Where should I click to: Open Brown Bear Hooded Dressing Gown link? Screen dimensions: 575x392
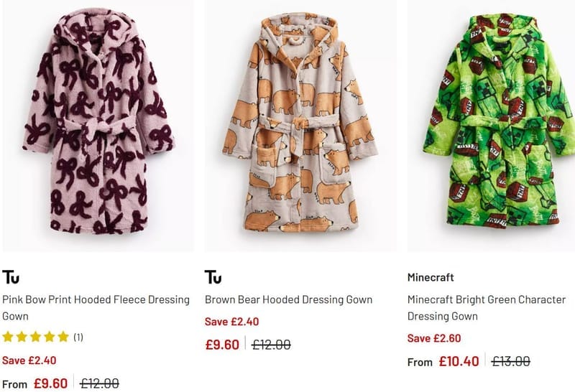pos(289,299)
